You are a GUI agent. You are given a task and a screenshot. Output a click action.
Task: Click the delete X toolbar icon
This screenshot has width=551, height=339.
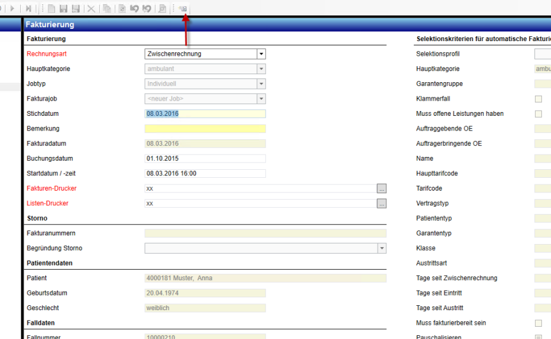(x=91, y=9)
